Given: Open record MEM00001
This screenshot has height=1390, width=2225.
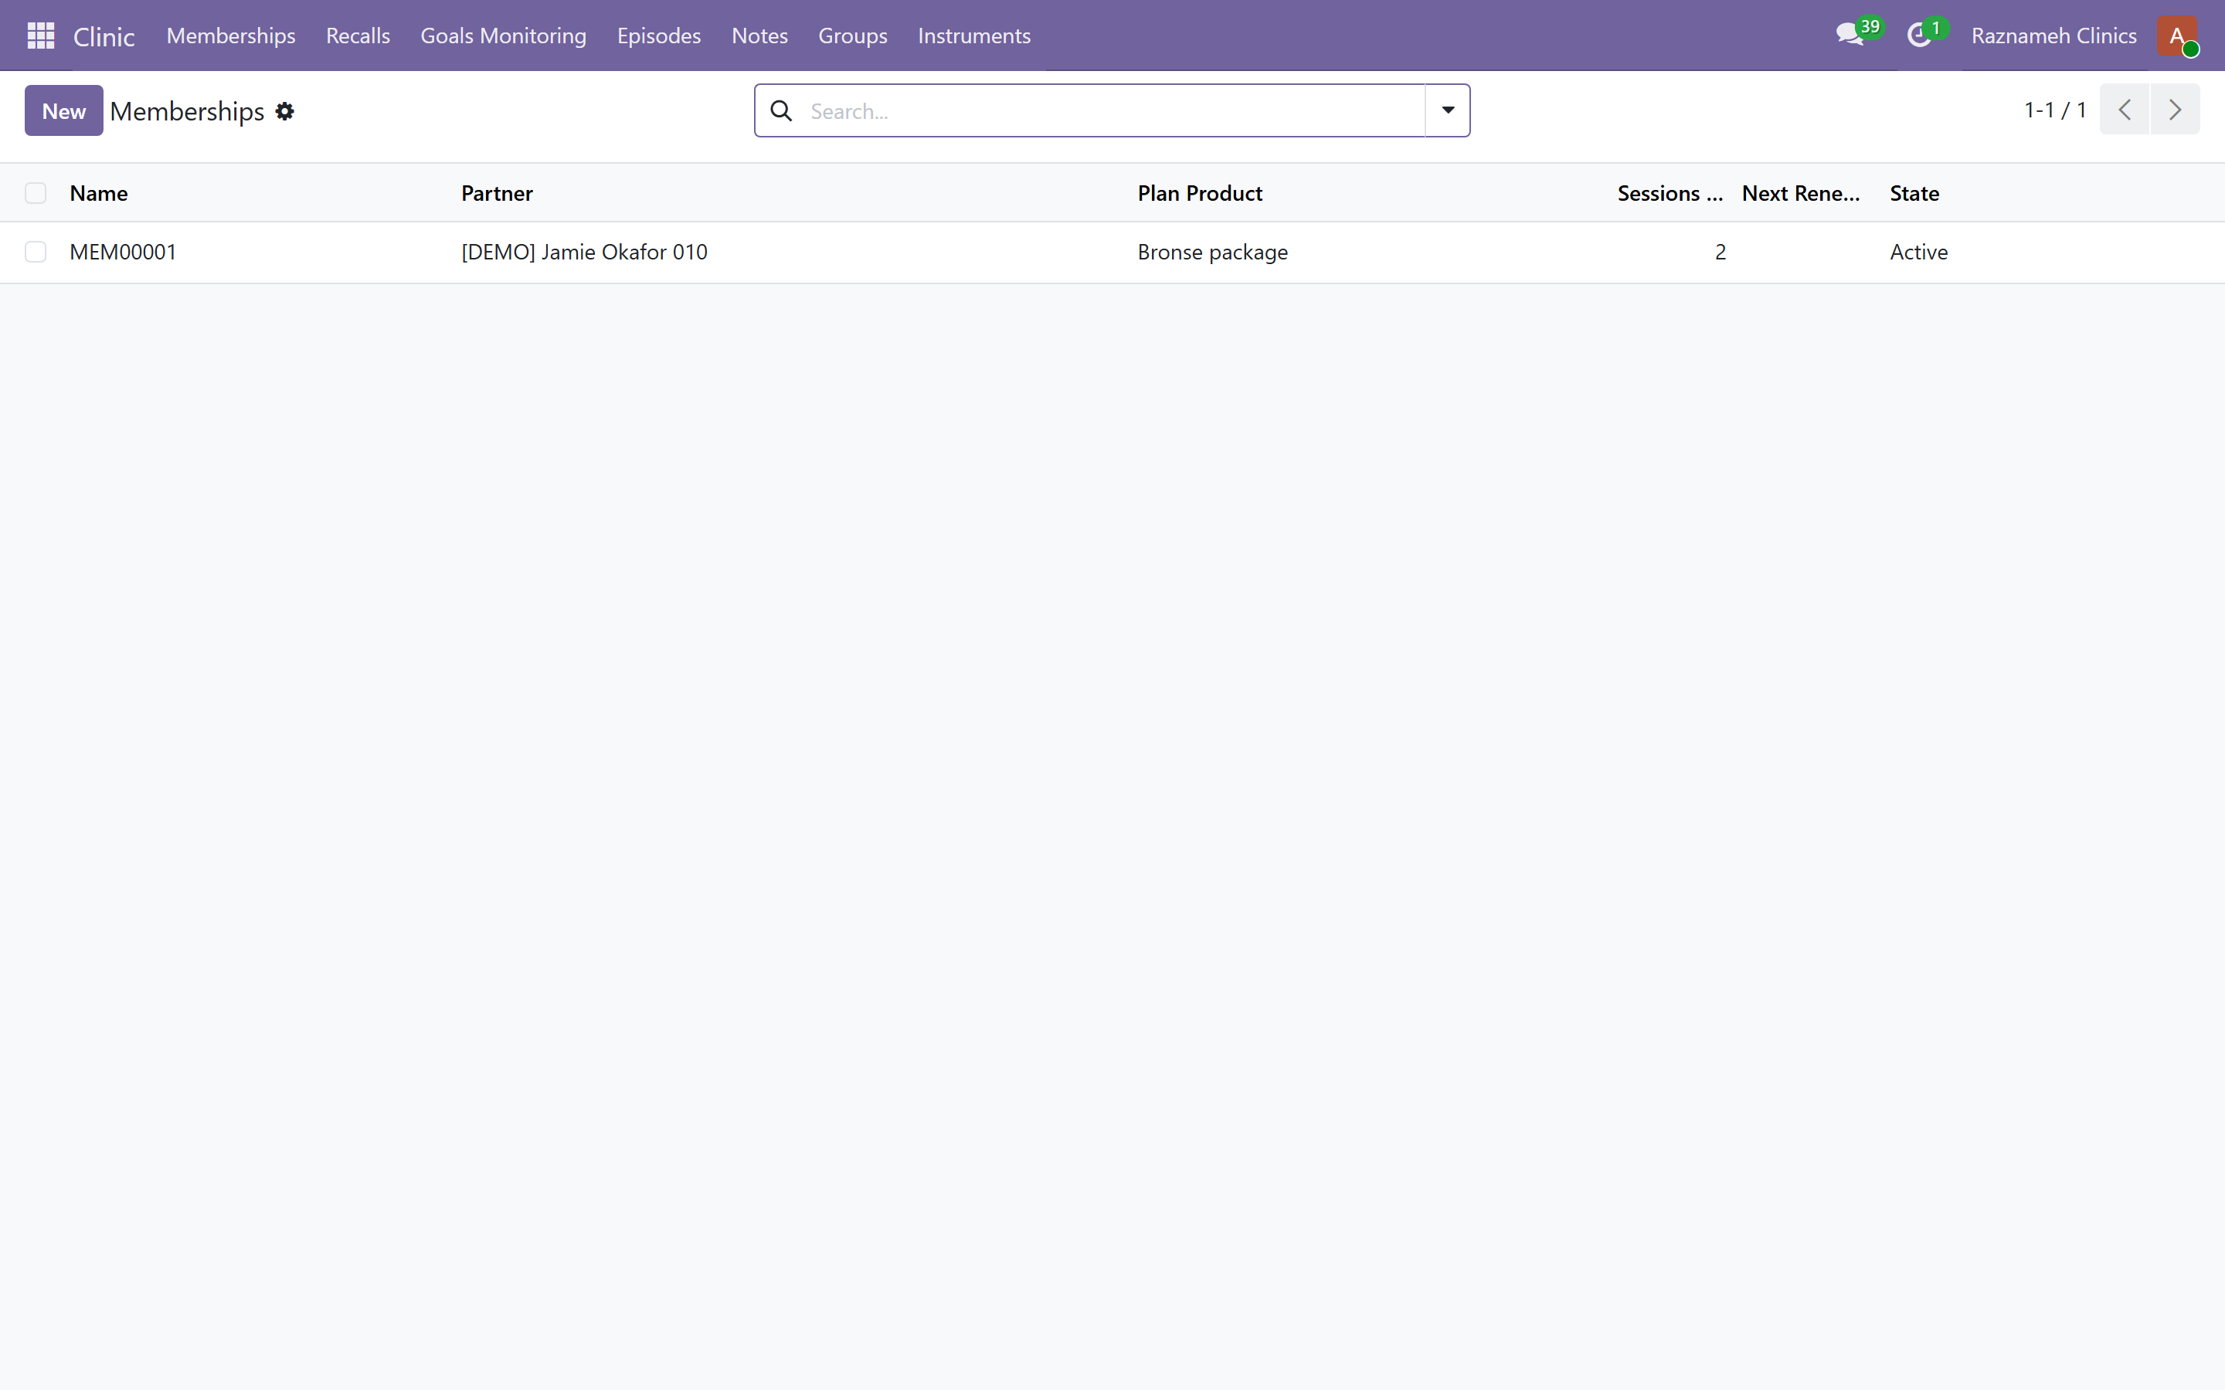Looking at the screenshot, I should 123,252.
